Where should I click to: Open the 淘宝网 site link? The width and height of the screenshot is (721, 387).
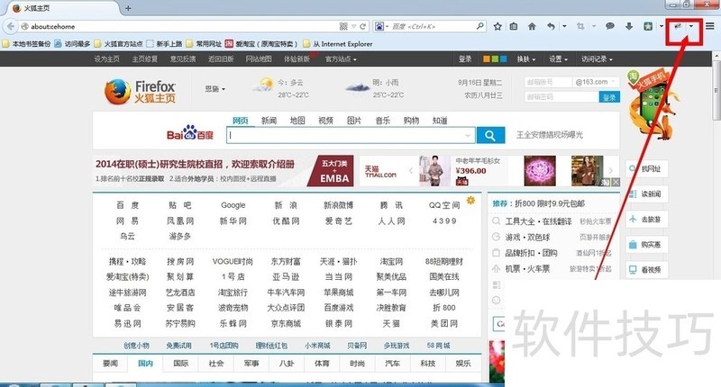[x=391, y=261]
